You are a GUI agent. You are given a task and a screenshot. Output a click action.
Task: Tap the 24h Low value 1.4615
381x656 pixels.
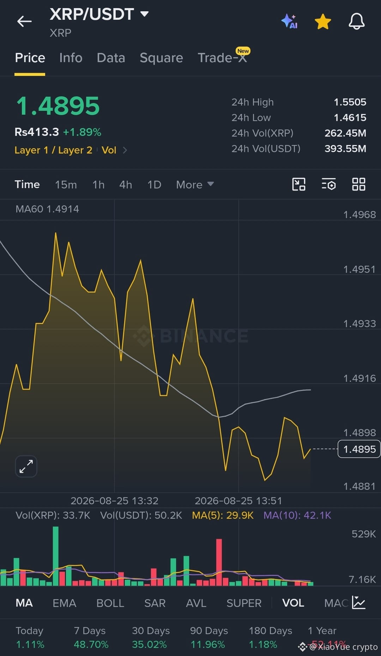click(x=350, y=118)
